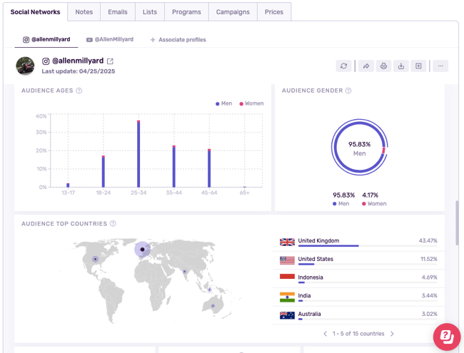This screenshot has width=464, height=353.
Task: Switch to the Campaigns tab
Action: point(233,12)
